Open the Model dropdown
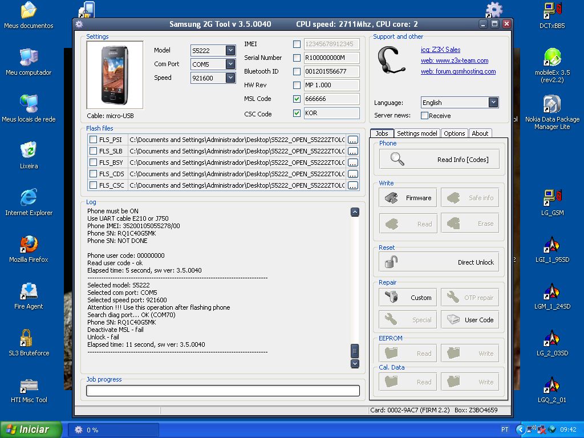 230,50
